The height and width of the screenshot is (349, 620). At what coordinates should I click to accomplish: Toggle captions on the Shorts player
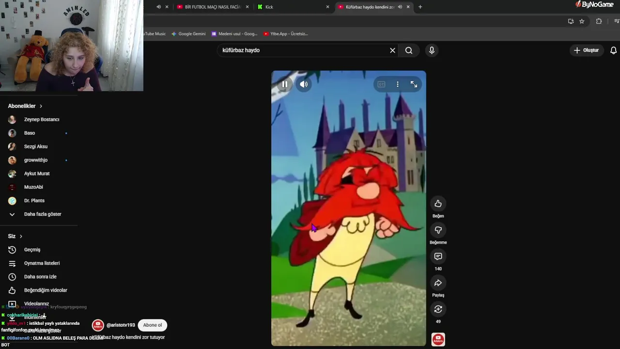pos(381,84)
